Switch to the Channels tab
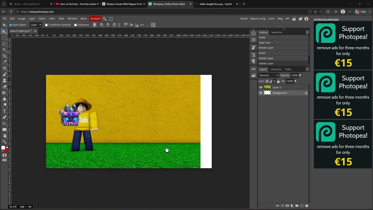Image resolution: width=373 pixels, height=210 pixels. pyautogui.click(x=276, y=69)
